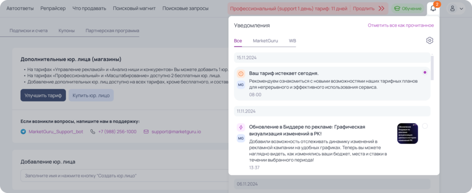472x193 pixels.
Task: Switch to the Все notifications tab
Action: (x=238, y=41)
